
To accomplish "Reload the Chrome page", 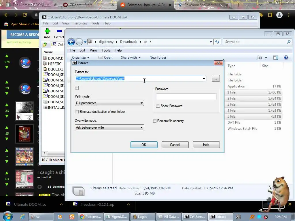I will point(25,15).
